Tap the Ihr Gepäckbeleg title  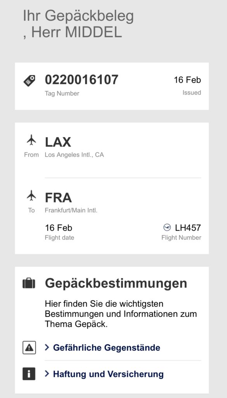point(78,16)
